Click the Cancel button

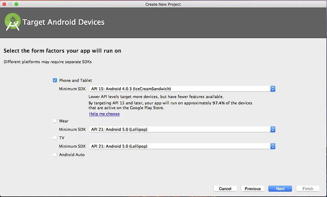click(x=225, y=189)
